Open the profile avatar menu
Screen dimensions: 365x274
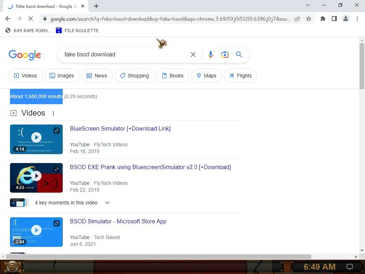(x=346, y=19)
